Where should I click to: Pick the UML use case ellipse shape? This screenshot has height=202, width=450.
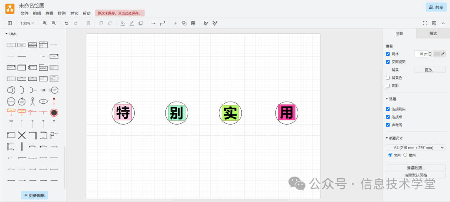click(x=43, y=101)
